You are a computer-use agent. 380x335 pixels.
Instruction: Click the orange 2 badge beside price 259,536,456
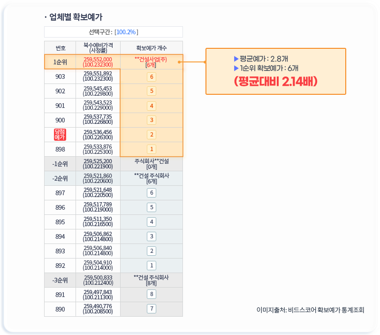point(152,135)
